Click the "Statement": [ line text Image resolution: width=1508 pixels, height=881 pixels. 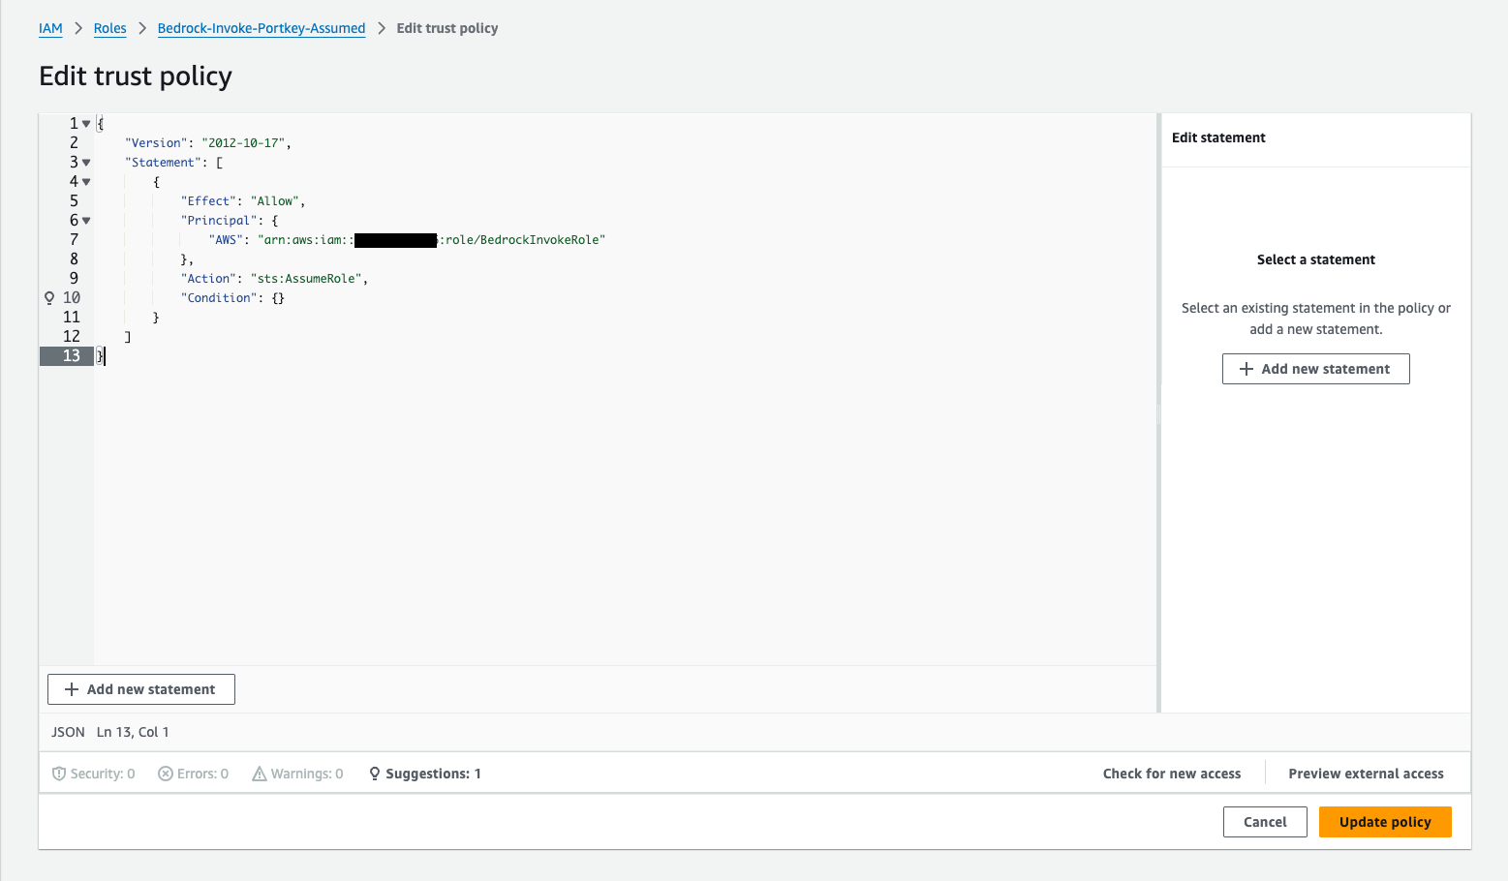click(174, 163)
